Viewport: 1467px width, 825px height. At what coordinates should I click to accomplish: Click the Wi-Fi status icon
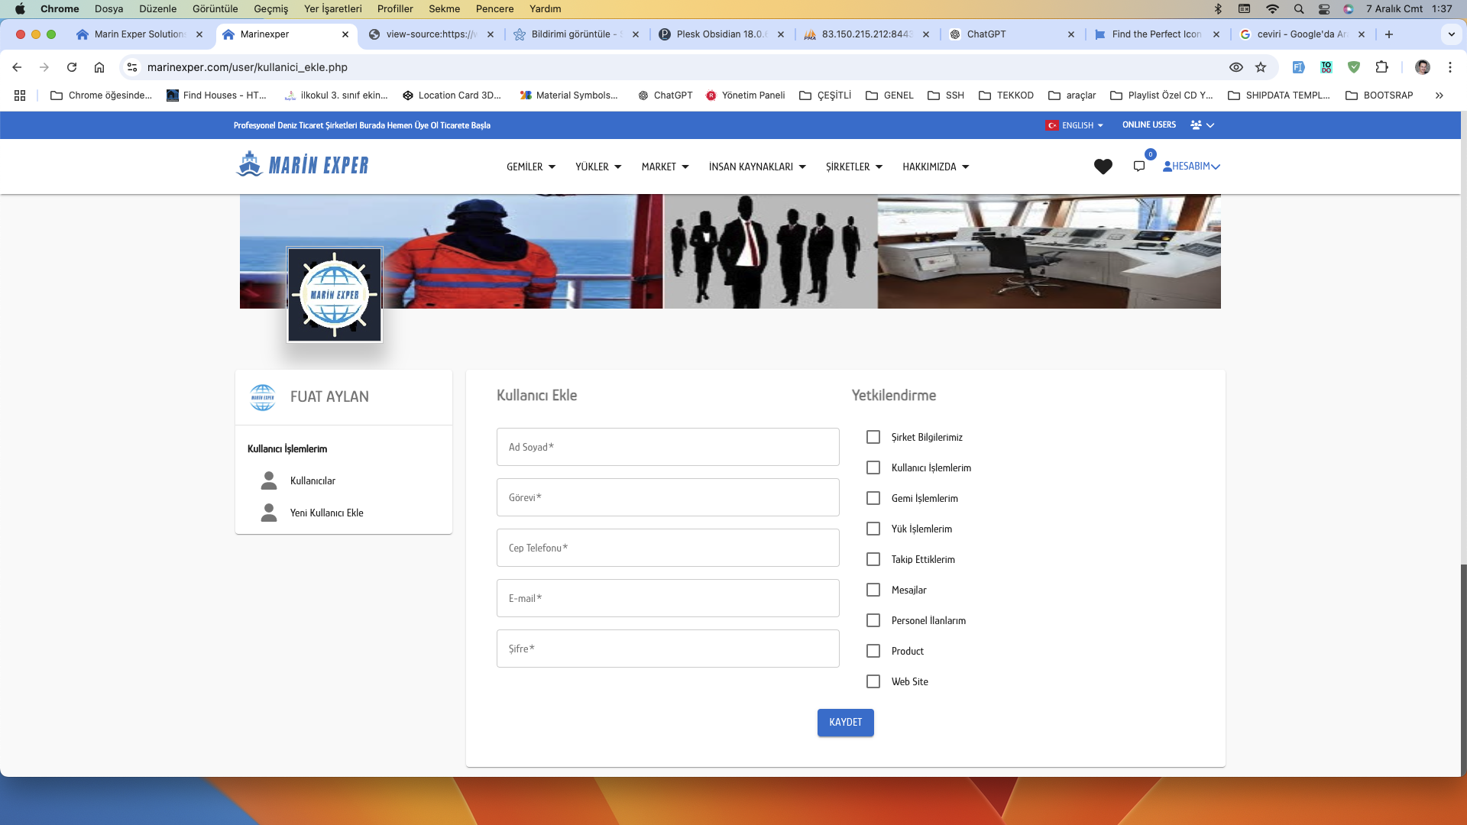tap(1272, 9)
